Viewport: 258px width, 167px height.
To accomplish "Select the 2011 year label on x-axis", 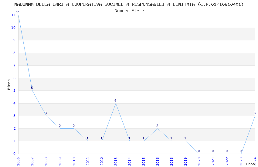I will 88,161.
